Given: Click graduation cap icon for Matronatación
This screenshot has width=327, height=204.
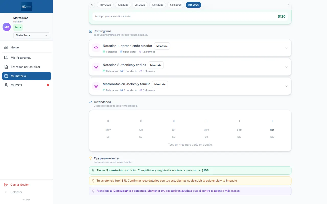Looking at the screenshot, I should pos(96,86).
